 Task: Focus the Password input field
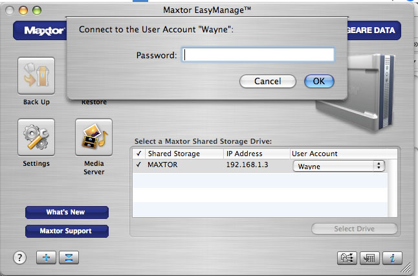(x=258, y=54)
